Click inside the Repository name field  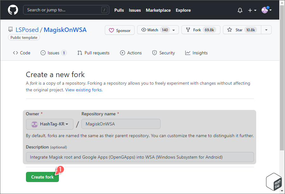[x=121, y=124]
